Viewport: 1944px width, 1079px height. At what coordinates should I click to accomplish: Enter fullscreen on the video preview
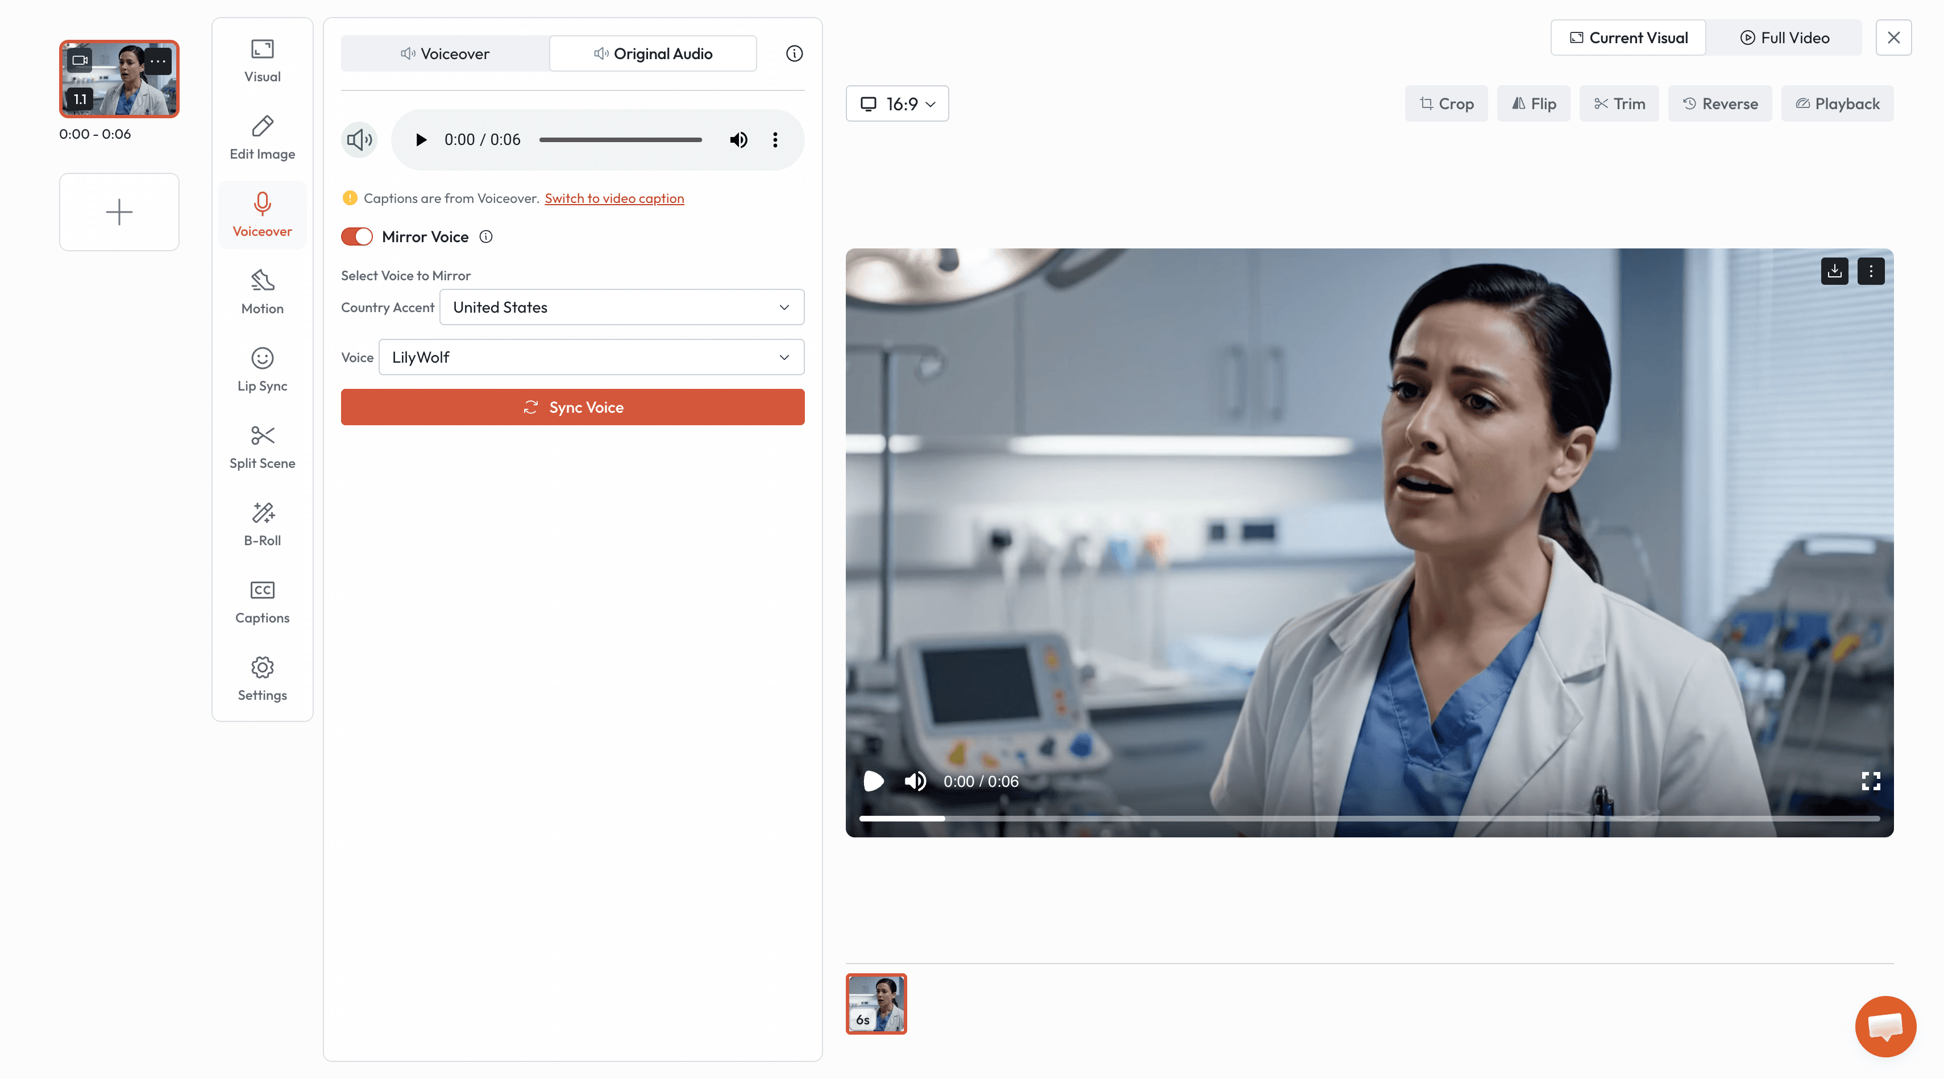point(1870,781)
